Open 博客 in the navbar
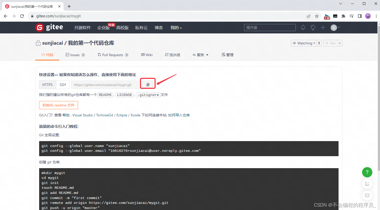The width and height of the screenshot is (380, 210). click(159, 28)
